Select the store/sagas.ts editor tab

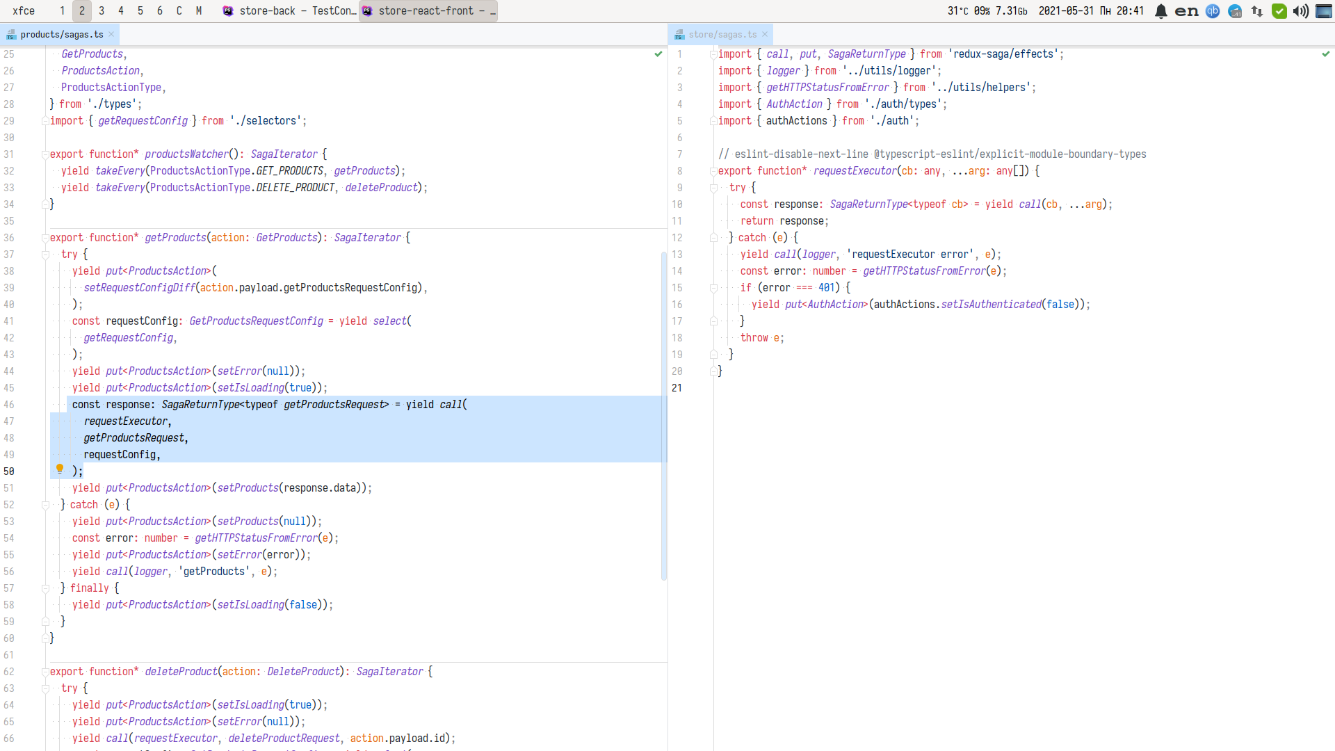(722, 34)
